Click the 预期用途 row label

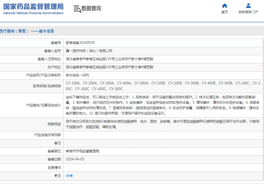click(54, 124)
